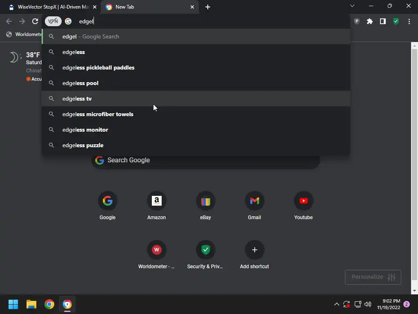
Task: Open the notification center badge
Action: (407, 304)
